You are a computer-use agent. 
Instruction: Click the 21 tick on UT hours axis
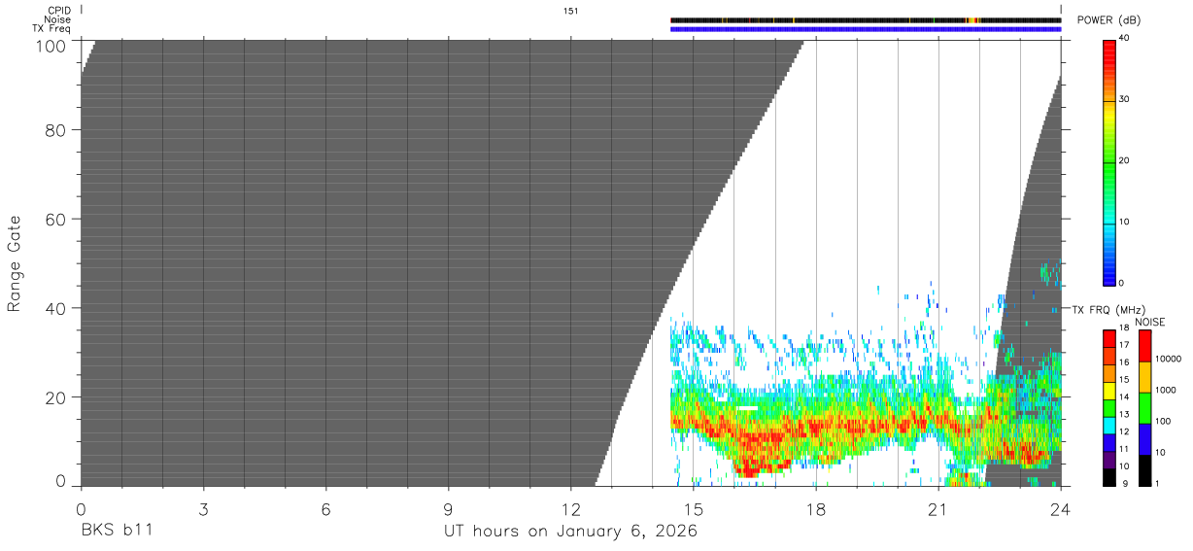pos(938,509)
